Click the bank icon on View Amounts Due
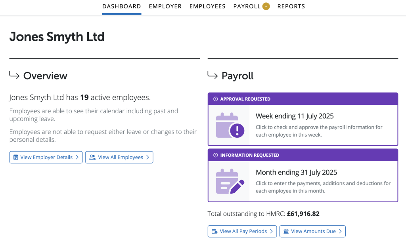406x249 pixels. pyautogui.click(x=286, y=231)
